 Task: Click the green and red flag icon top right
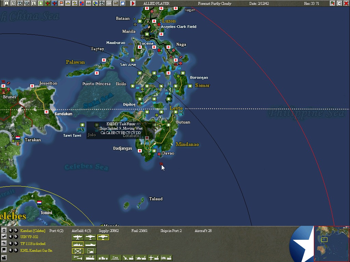(332, 3)
